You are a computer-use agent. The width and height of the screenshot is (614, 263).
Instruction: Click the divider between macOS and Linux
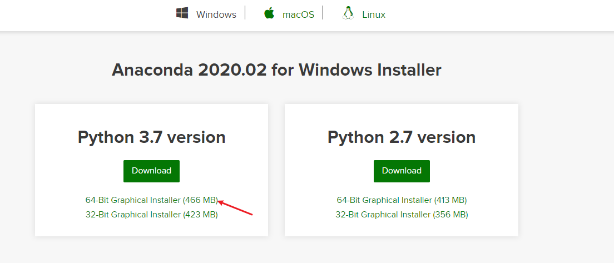pyautogui.click(x=323, y=13)
